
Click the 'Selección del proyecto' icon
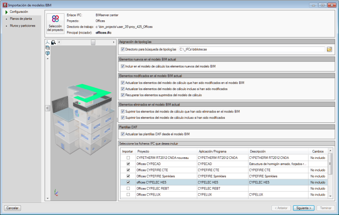click(x=55, y=23)
